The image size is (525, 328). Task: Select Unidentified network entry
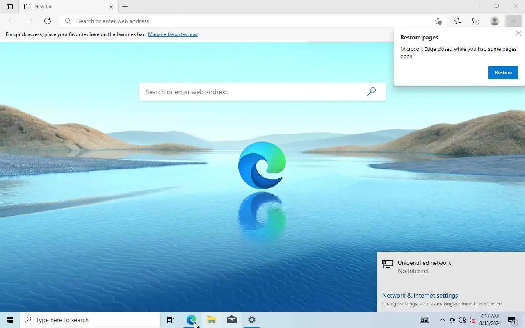(x=451, y=267)
